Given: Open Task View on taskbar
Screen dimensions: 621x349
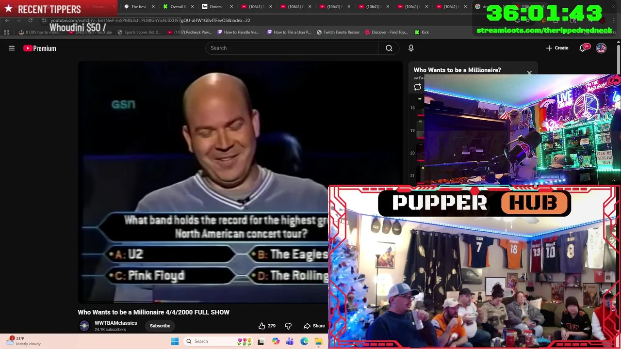Looking at the screenshot, I should pos(261,341).
